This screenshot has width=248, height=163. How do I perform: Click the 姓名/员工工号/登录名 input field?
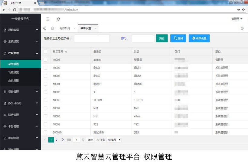[x=92, y=38]
